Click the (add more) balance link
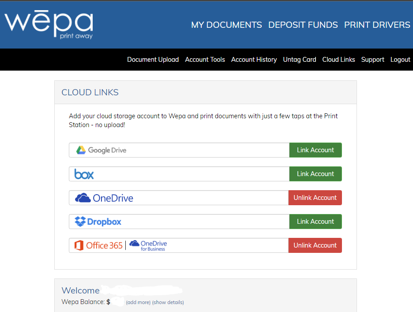The width and height of the screenshot is (413, 312). point(138,303)
